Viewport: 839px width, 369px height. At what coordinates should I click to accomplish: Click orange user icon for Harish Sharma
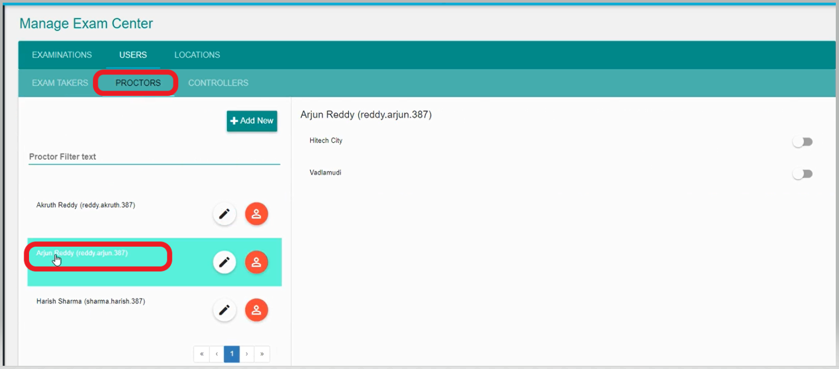(257, 310)
